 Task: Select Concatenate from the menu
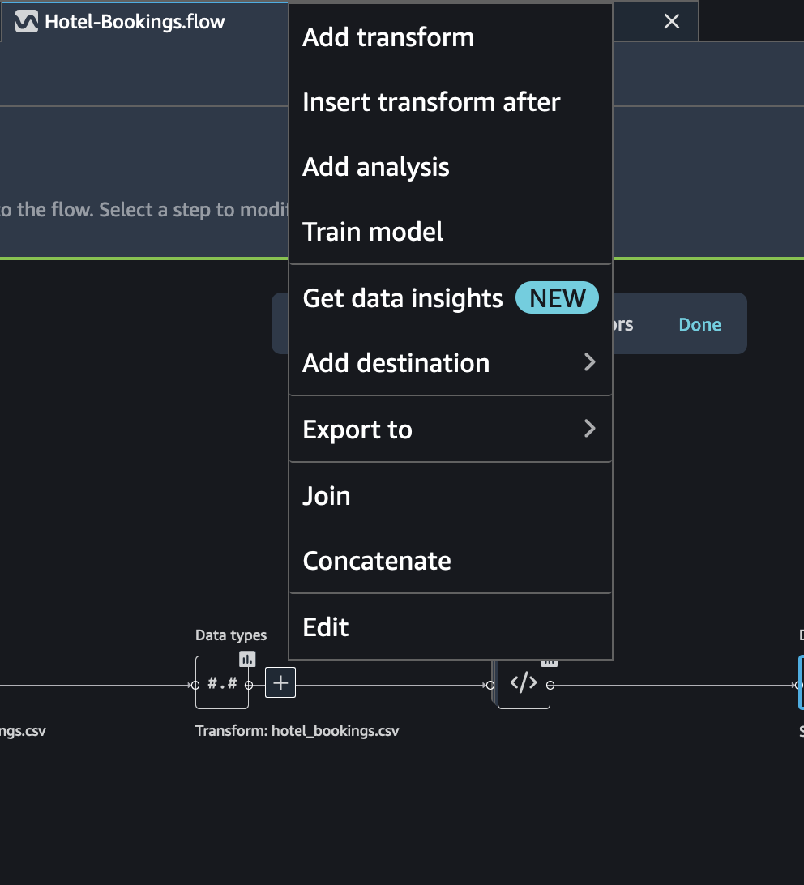click(376, 560)
